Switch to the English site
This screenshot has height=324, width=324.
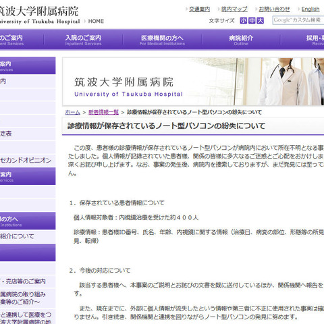pyautogui.click(x=310, y=9)
